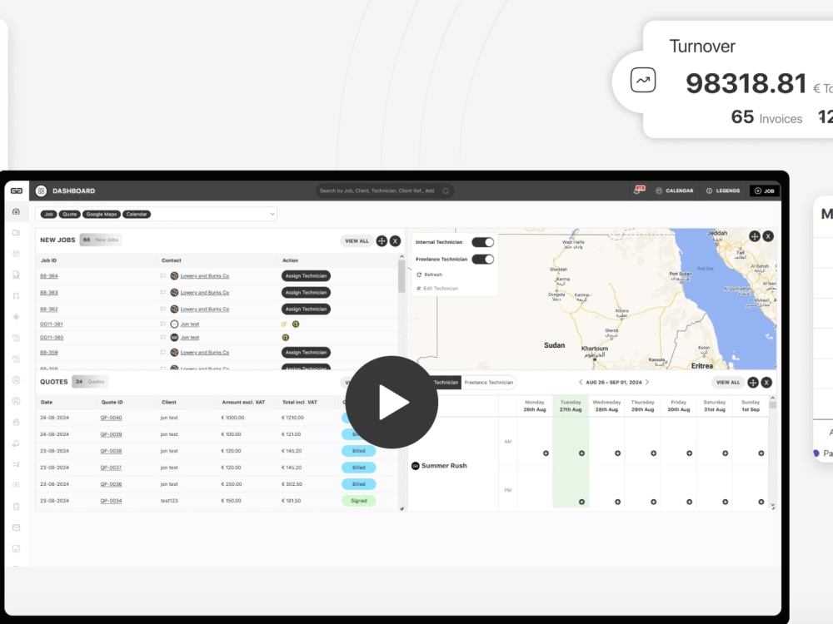The height and width of the screenshot is (624, 833).
Task: Add an entry on Sunday AM slot
Action: [761, 453]
